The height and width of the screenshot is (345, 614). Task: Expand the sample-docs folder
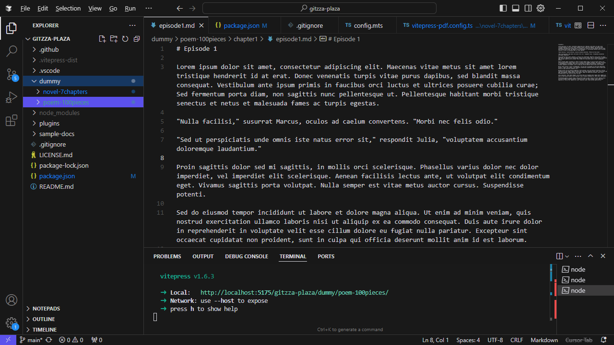point(83,134)
